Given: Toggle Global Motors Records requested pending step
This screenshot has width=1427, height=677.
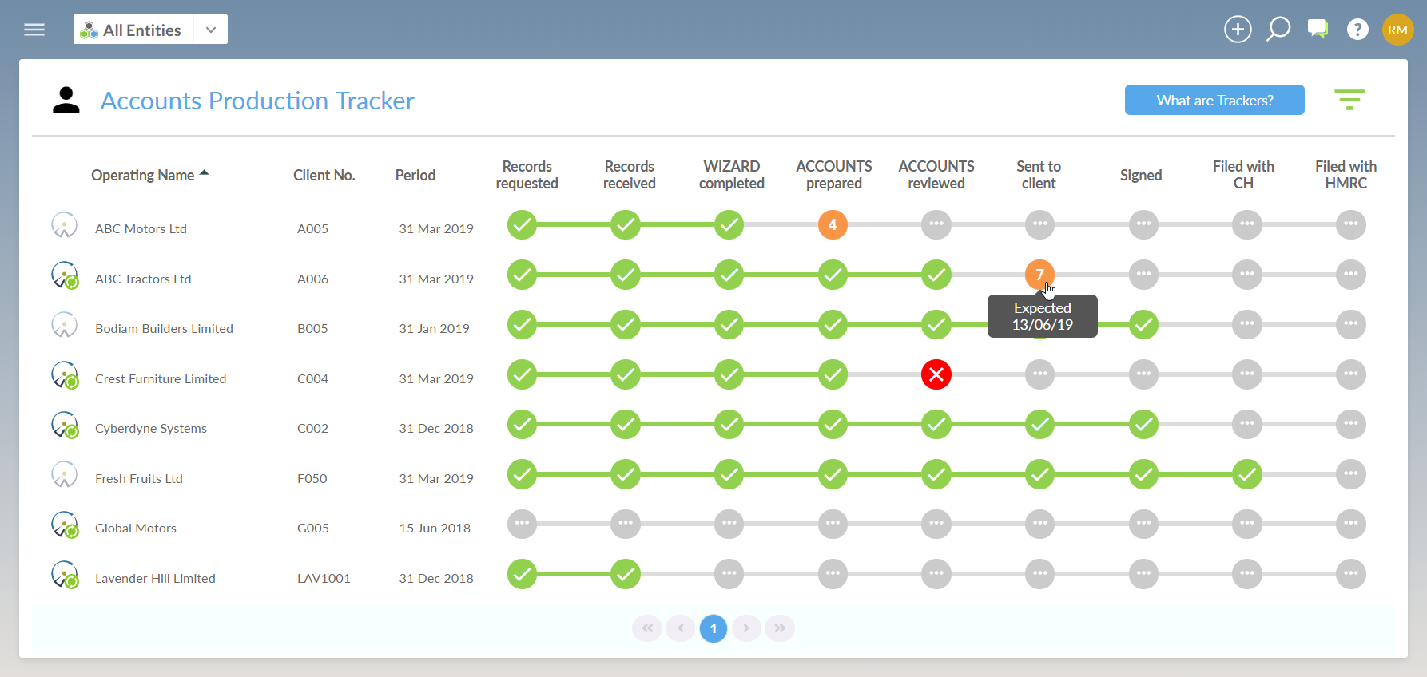Looking at the screenshot, I should 523,524.
